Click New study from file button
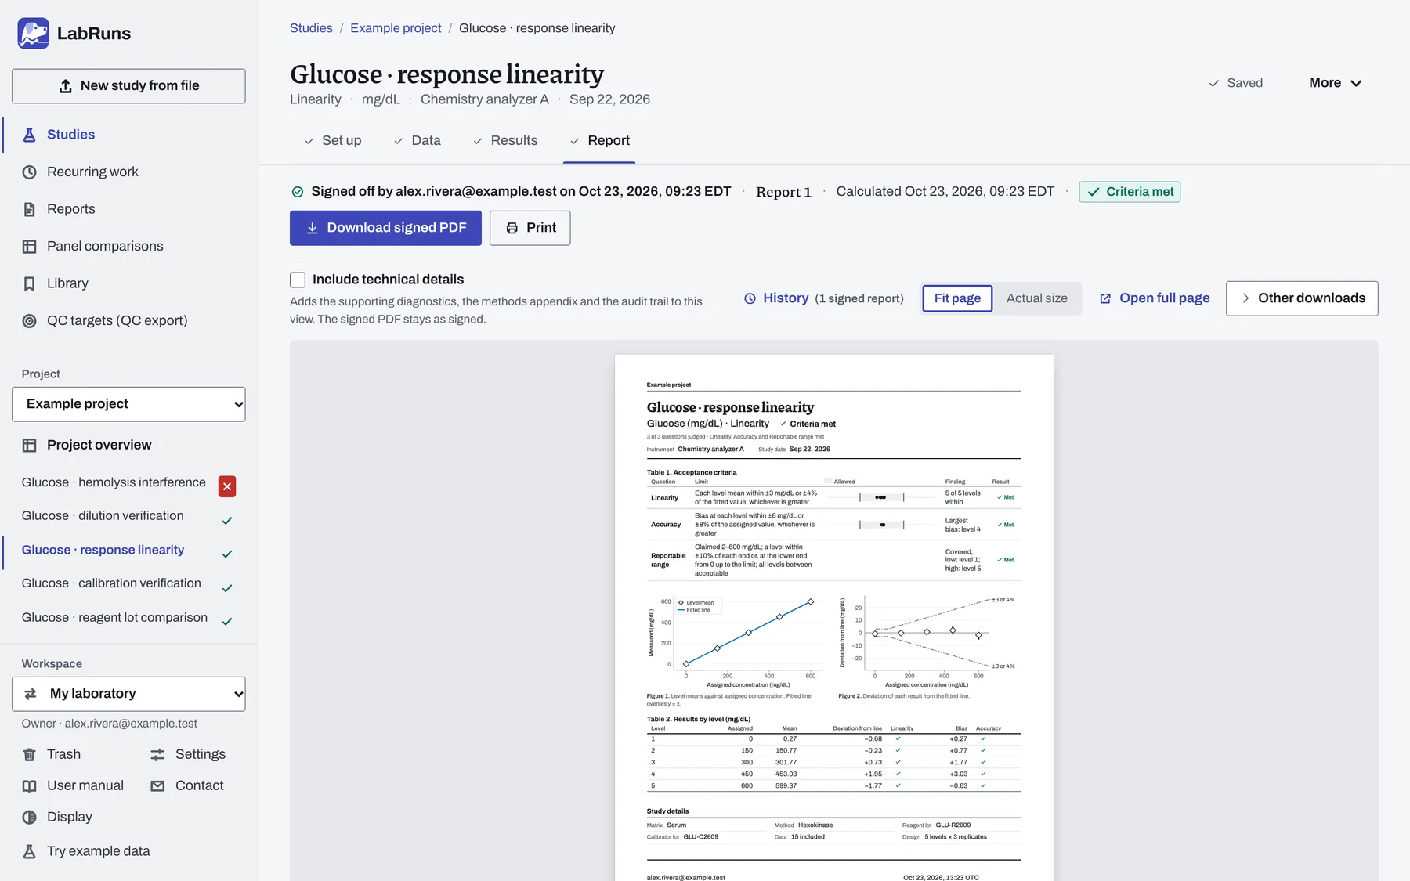The height and width of the screenshot is (881, 1410). click(128, 86)
